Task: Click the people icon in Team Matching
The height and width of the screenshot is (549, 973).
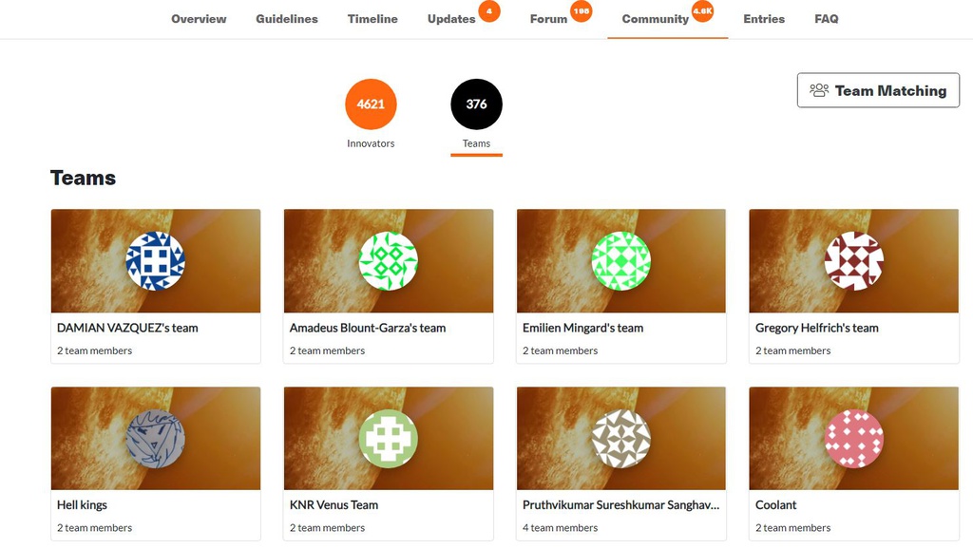Action: (x=819, y=90)
